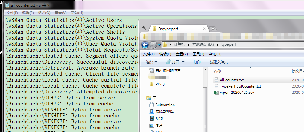
Task: Click line \BranchCache\OTHER: Bytes from cache
Action: coord(59,104)
